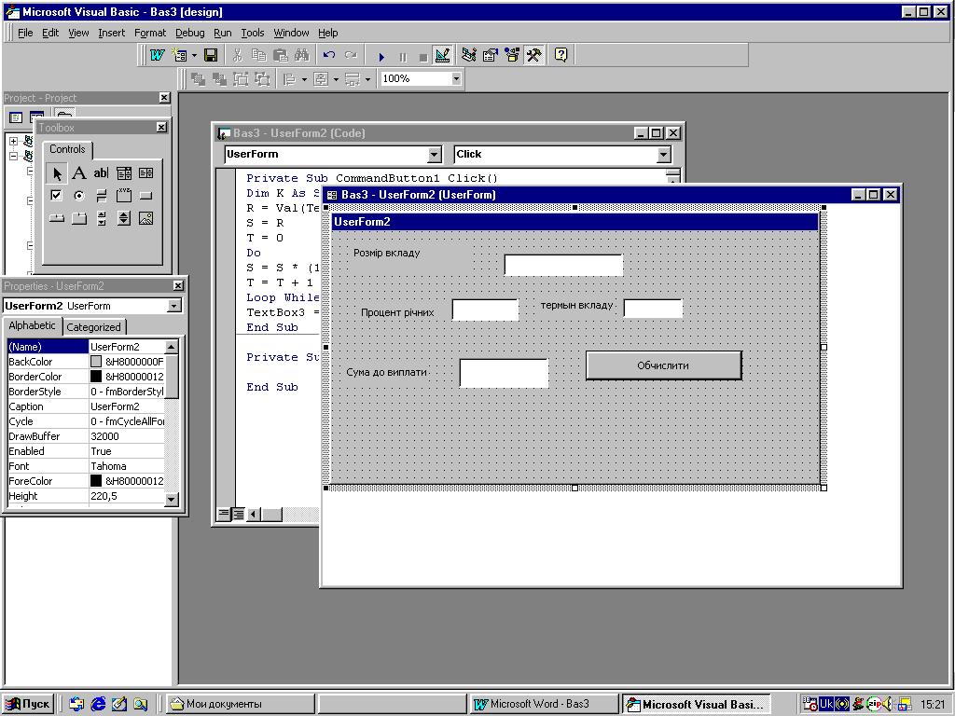Open the Insert menu
This screenshot has height=716, width=955.
(x=112, y=33)
